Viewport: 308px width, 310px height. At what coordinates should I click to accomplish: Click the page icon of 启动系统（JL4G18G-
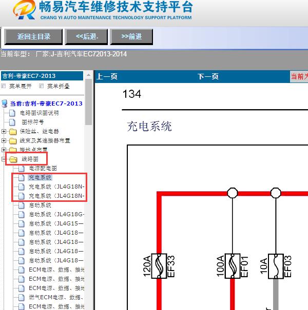tap(22, 214)
